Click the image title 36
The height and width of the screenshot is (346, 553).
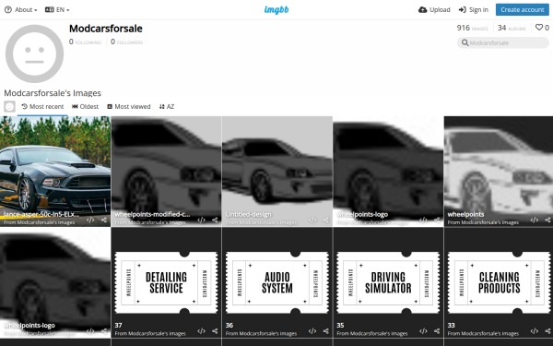pos(229,325)
